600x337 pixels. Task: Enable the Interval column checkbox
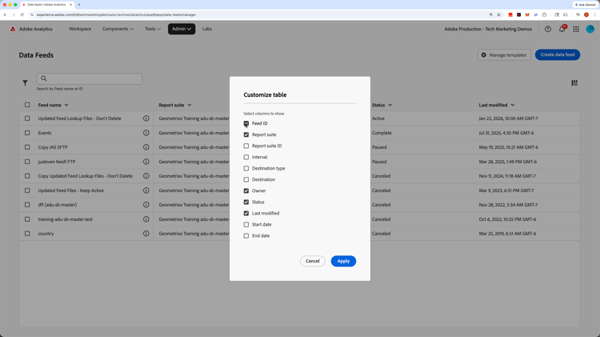pyautogui.click(x=246, y=157)
